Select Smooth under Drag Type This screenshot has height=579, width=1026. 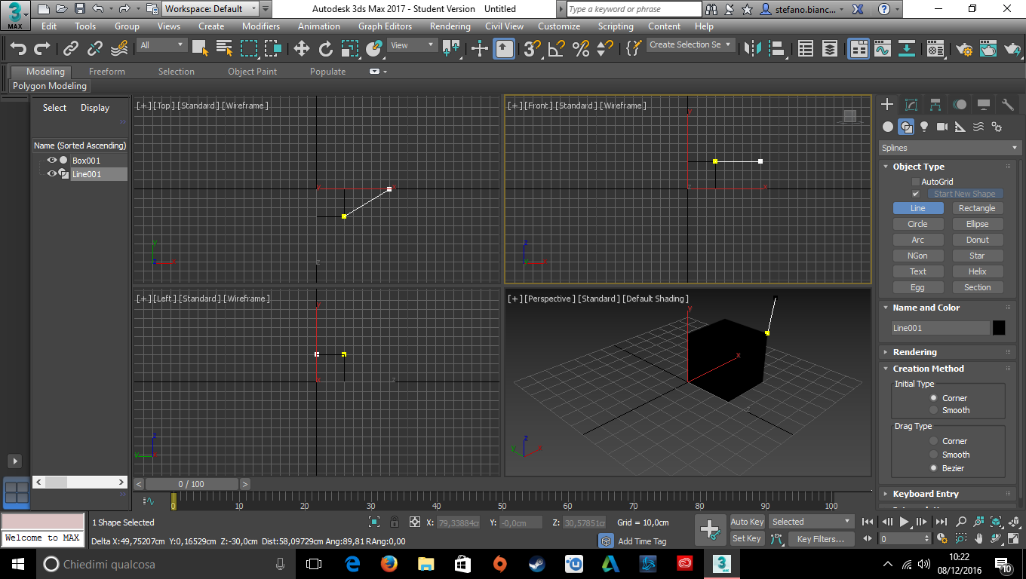[x=934, y=455]
